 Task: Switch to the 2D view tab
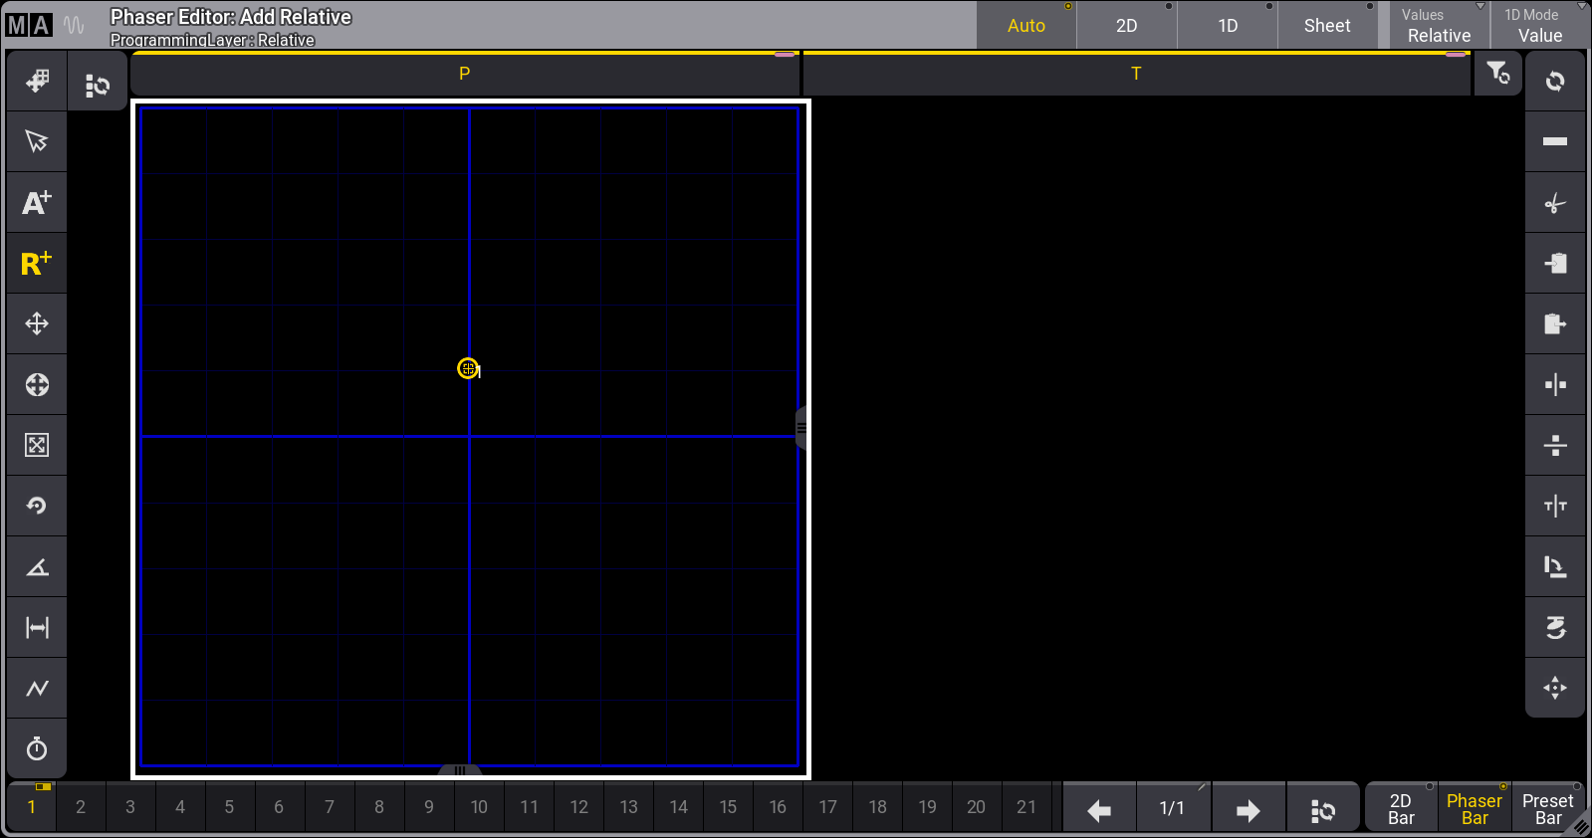1126,26
